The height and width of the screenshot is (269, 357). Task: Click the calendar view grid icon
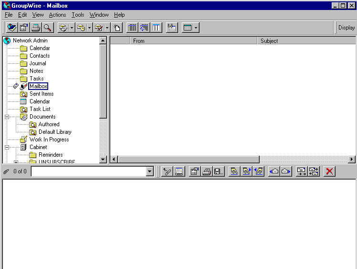pos(188,28)
